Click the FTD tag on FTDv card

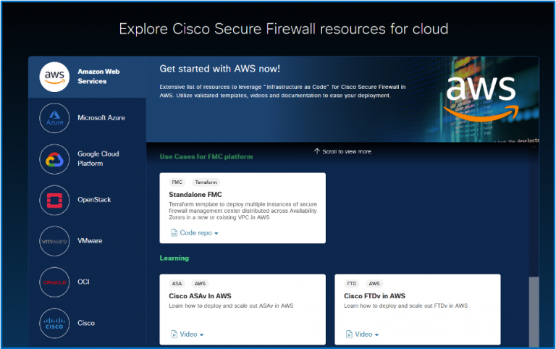[352, 284]
